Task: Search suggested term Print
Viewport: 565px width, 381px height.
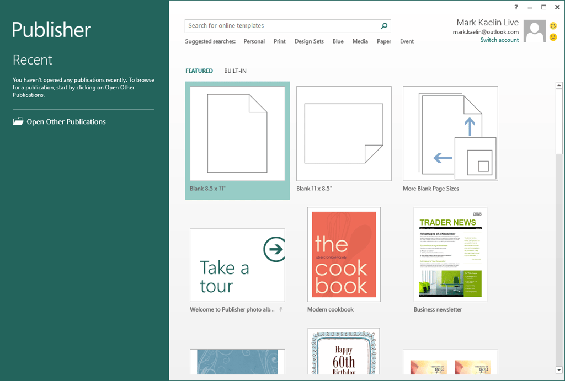Action: point(280,41)
